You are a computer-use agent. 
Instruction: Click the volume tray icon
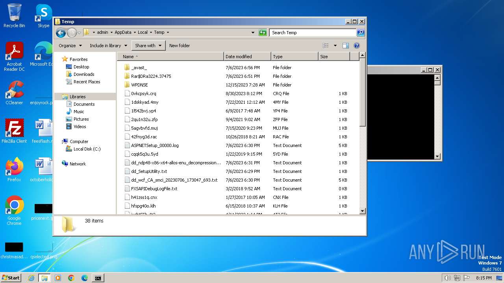click(x=447, y=278)
